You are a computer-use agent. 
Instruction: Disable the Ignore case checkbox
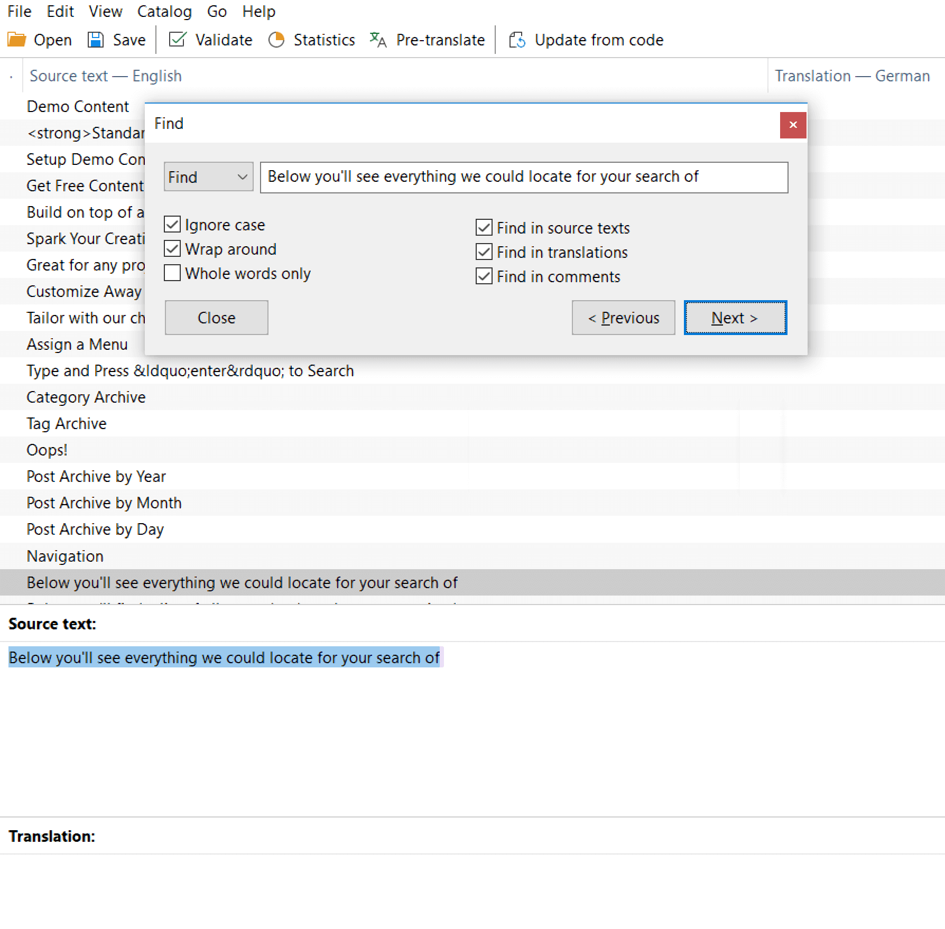(x=172, y=225)
